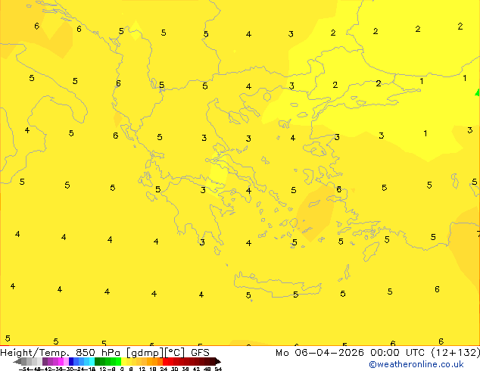
Task: Select the '850 hPa' pressure level label
Action: pos(98,353)
